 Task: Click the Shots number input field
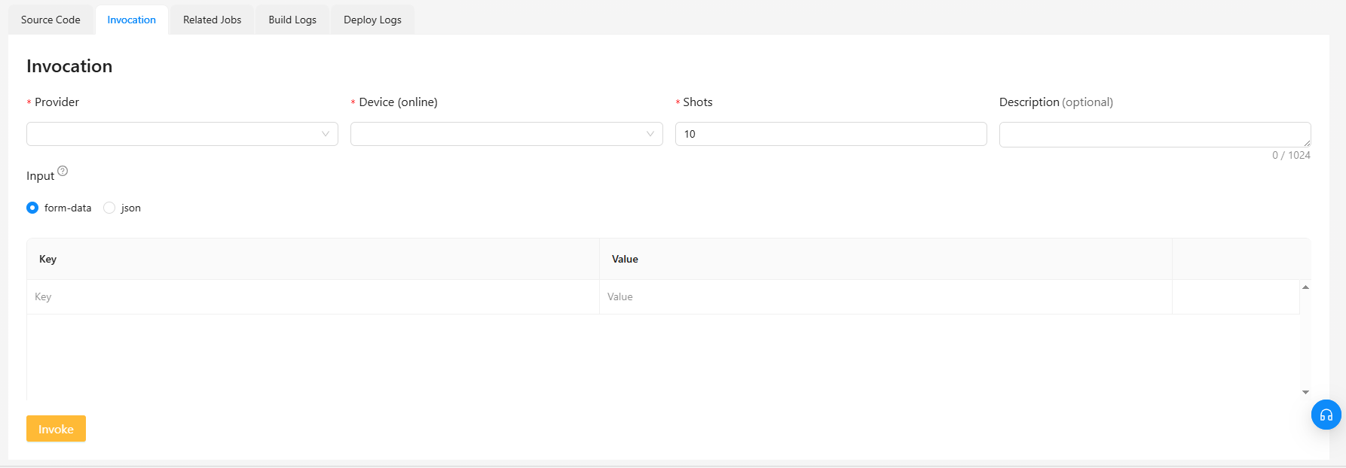pyautogui.click(x=831, y=134)
